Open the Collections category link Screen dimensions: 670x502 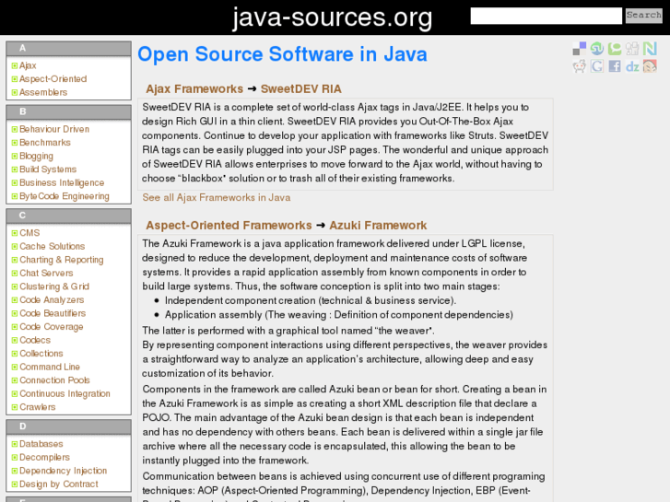[x=41, y=354]
